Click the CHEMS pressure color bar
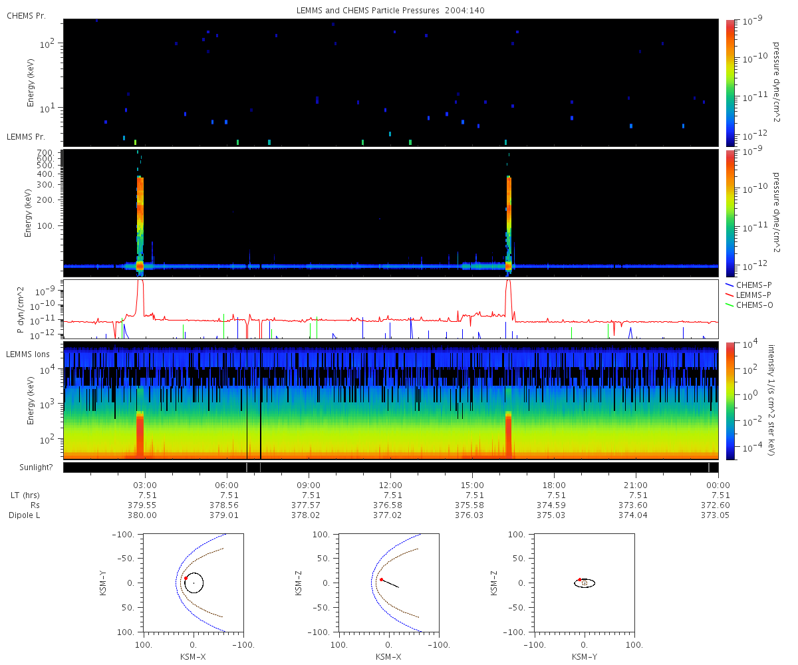This screenshot has width=798, height=665. pos(730,82)
